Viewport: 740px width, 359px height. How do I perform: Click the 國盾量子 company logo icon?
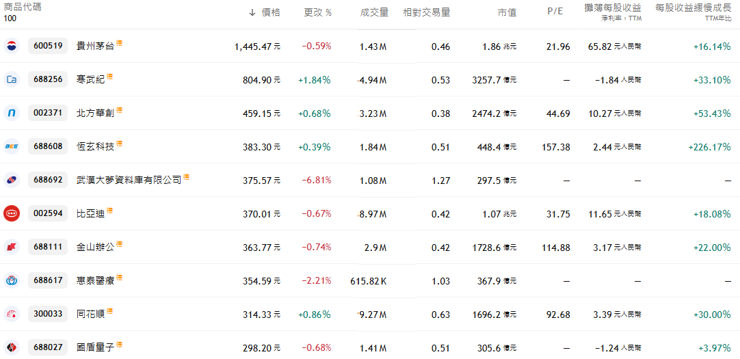(12, 347)
